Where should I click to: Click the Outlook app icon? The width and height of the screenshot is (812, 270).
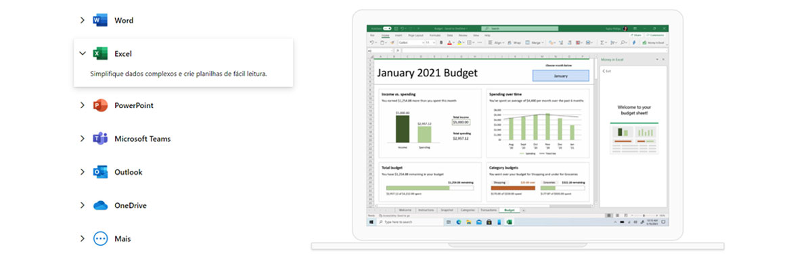click(x=100, y=172)
